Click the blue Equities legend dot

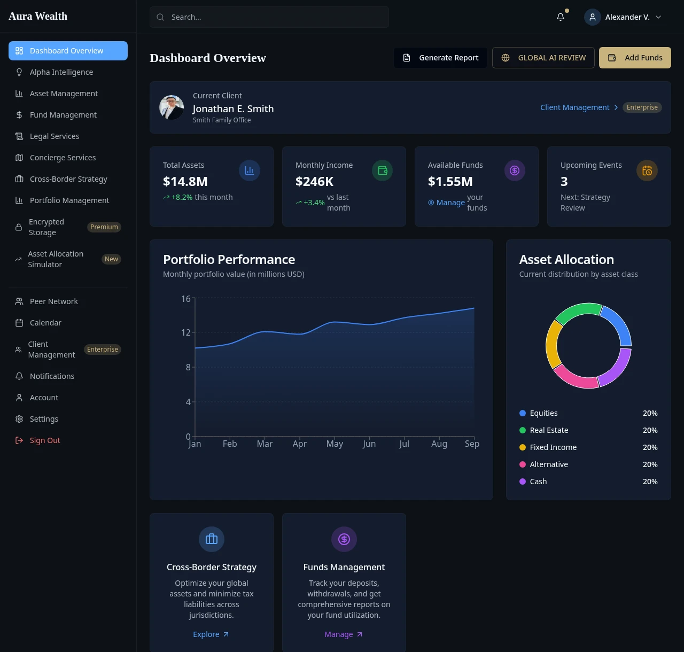tap(523, 413)
